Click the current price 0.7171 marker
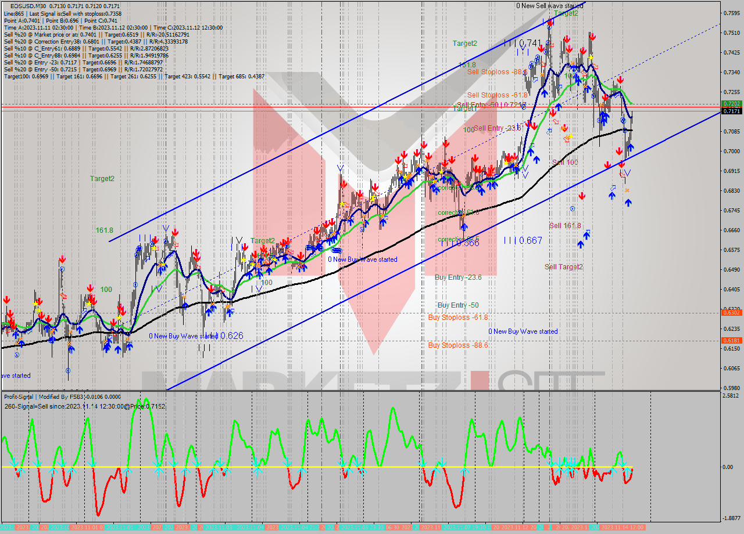 click(x=731, y=111)
